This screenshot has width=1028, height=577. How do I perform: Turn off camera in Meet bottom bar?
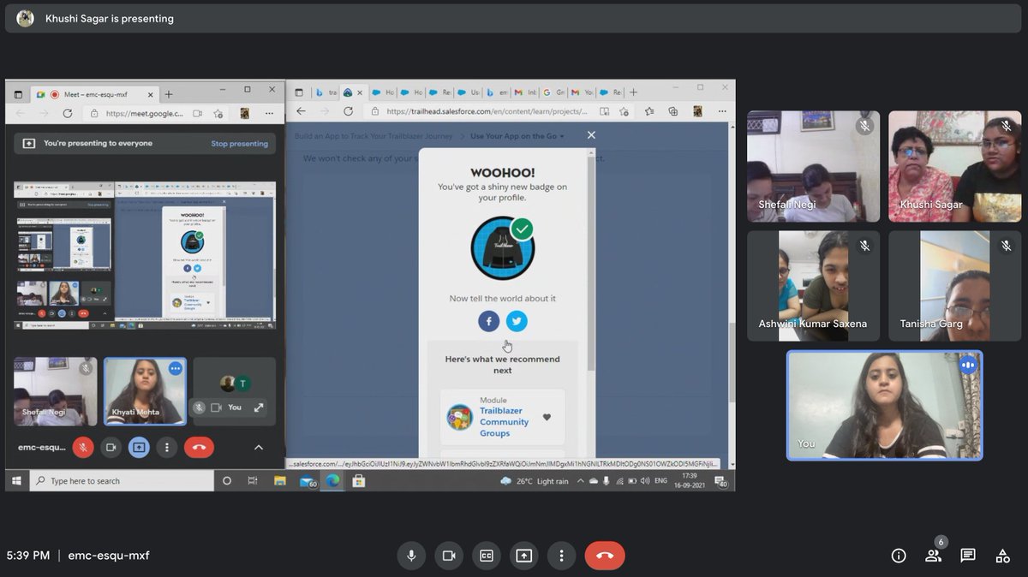tap(449, 556)
